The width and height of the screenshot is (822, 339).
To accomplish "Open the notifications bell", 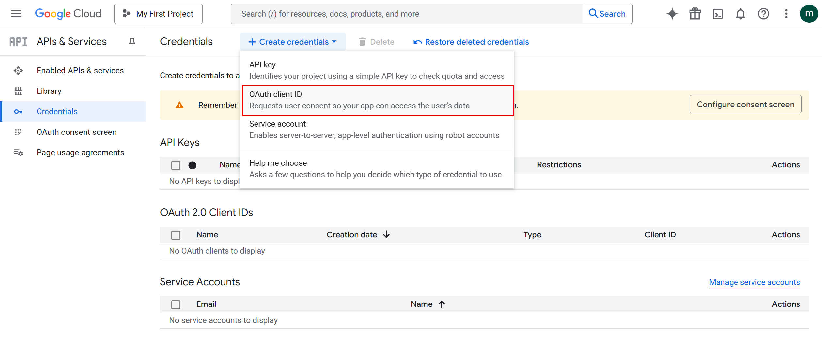I will click(x=740, y=13).
